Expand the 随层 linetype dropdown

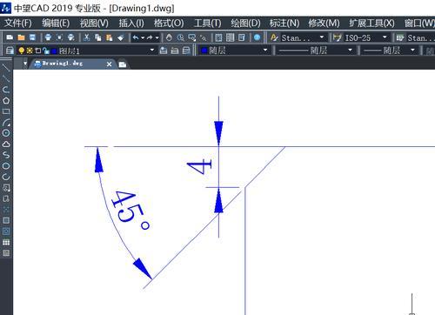(x=350, y=50)
